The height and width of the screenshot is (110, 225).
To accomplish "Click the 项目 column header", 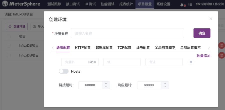I will pyautogui.click(x=22, y=36).
